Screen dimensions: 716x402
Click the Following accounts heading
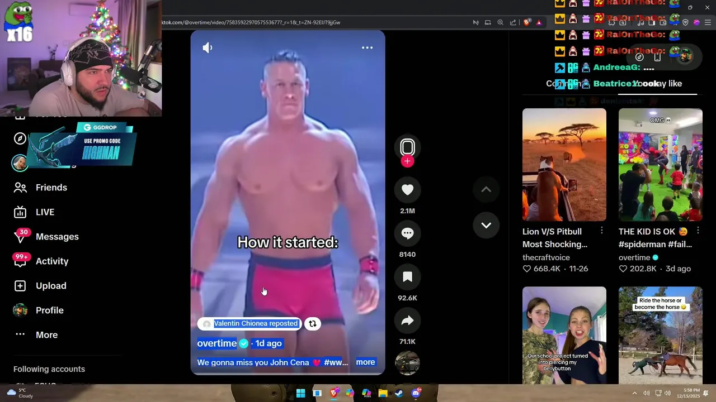(49, 369)
